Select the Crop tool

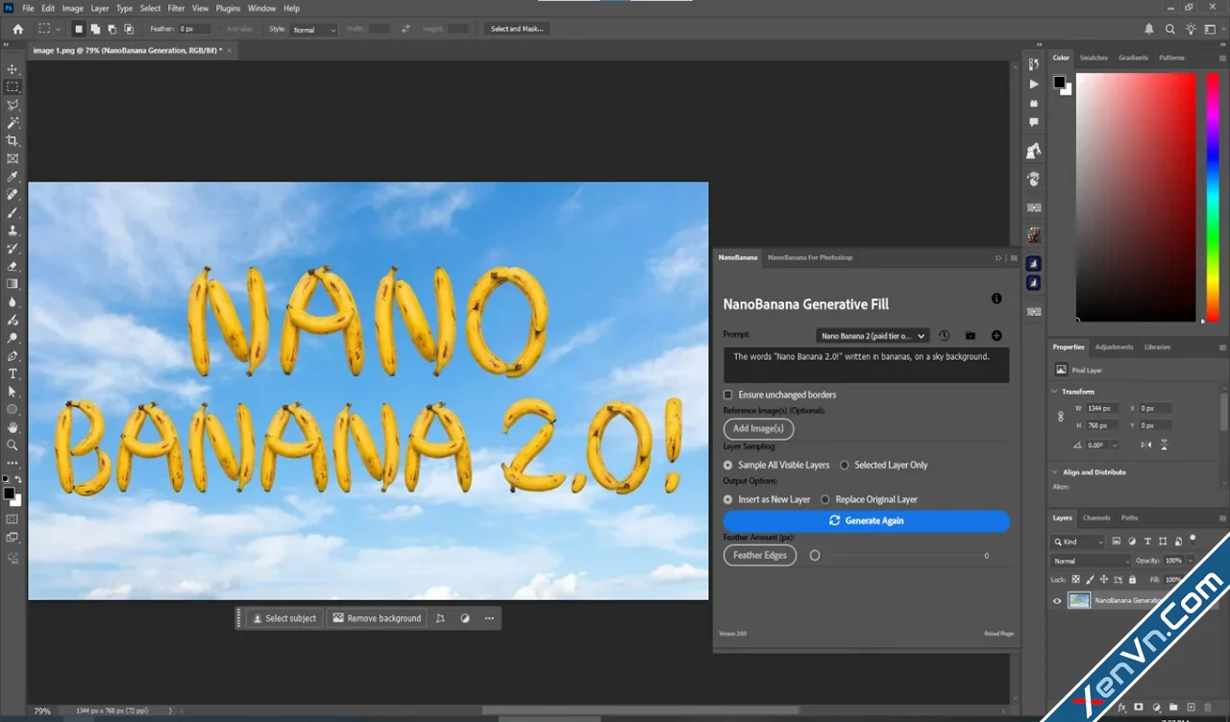point(12,141)
